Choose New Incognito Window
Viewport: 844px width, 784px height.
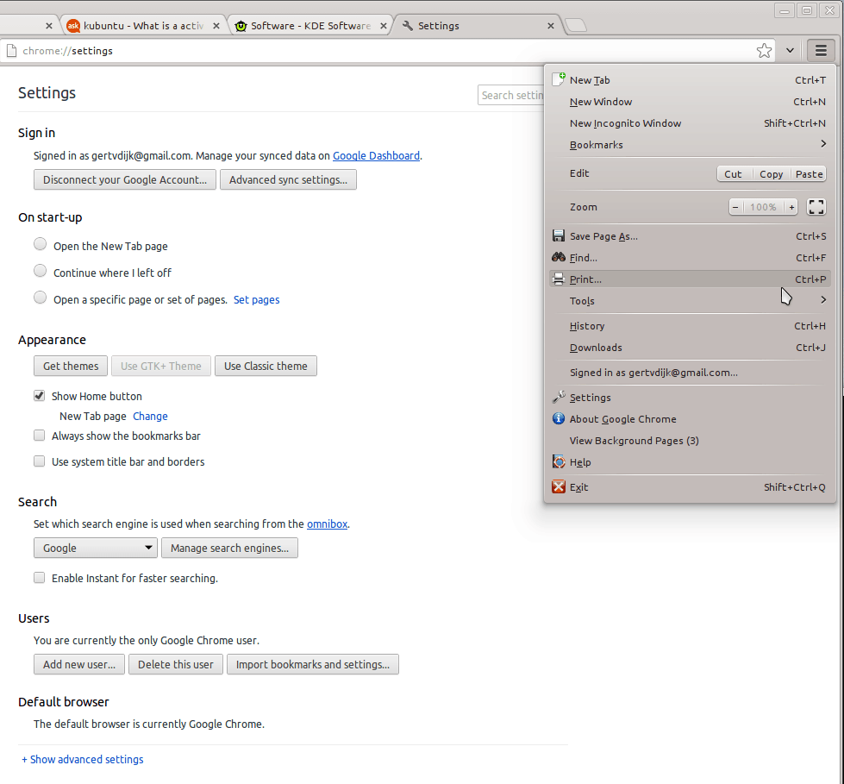coord(690,122)
